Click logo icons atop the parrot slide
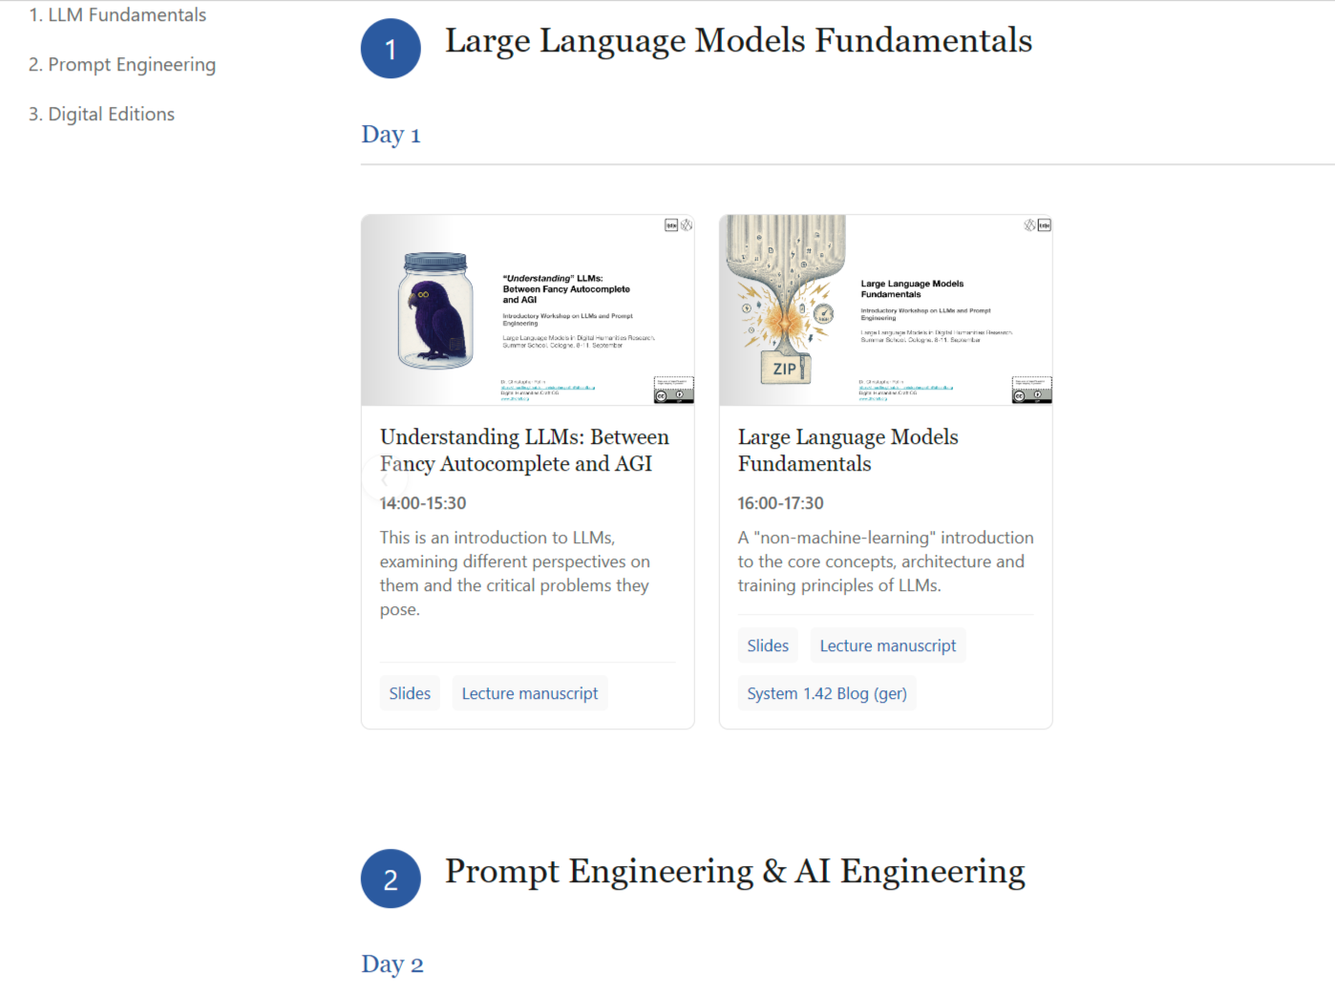Viewport: 1335px width, 993px height. (x=678, y=225)
